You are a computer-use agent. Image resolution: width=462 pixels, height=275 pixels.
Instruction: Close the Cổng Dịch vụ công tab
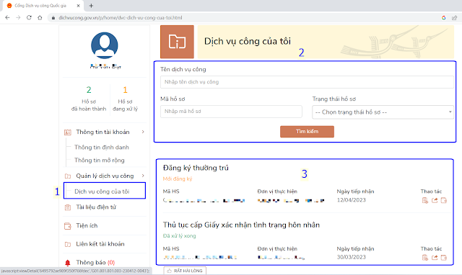click(x=78, y=6)
